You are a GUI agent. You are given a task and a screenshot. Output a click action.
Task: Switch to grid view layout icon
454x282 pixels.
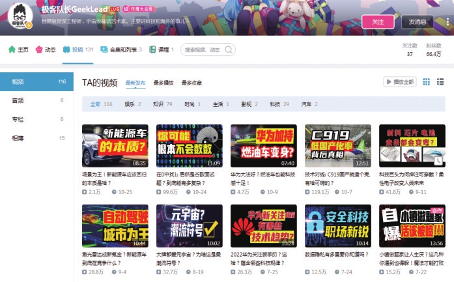coord(426,82)
